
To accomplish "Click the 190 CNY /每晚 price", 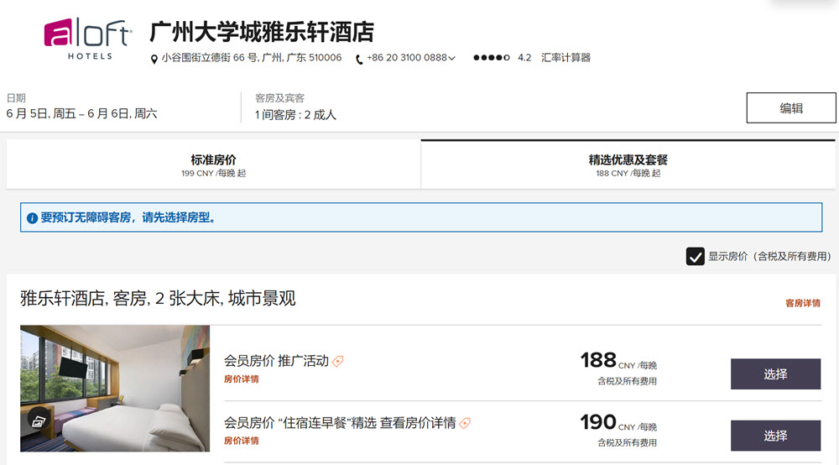I will pyautogui.click(x=618, y=423).
